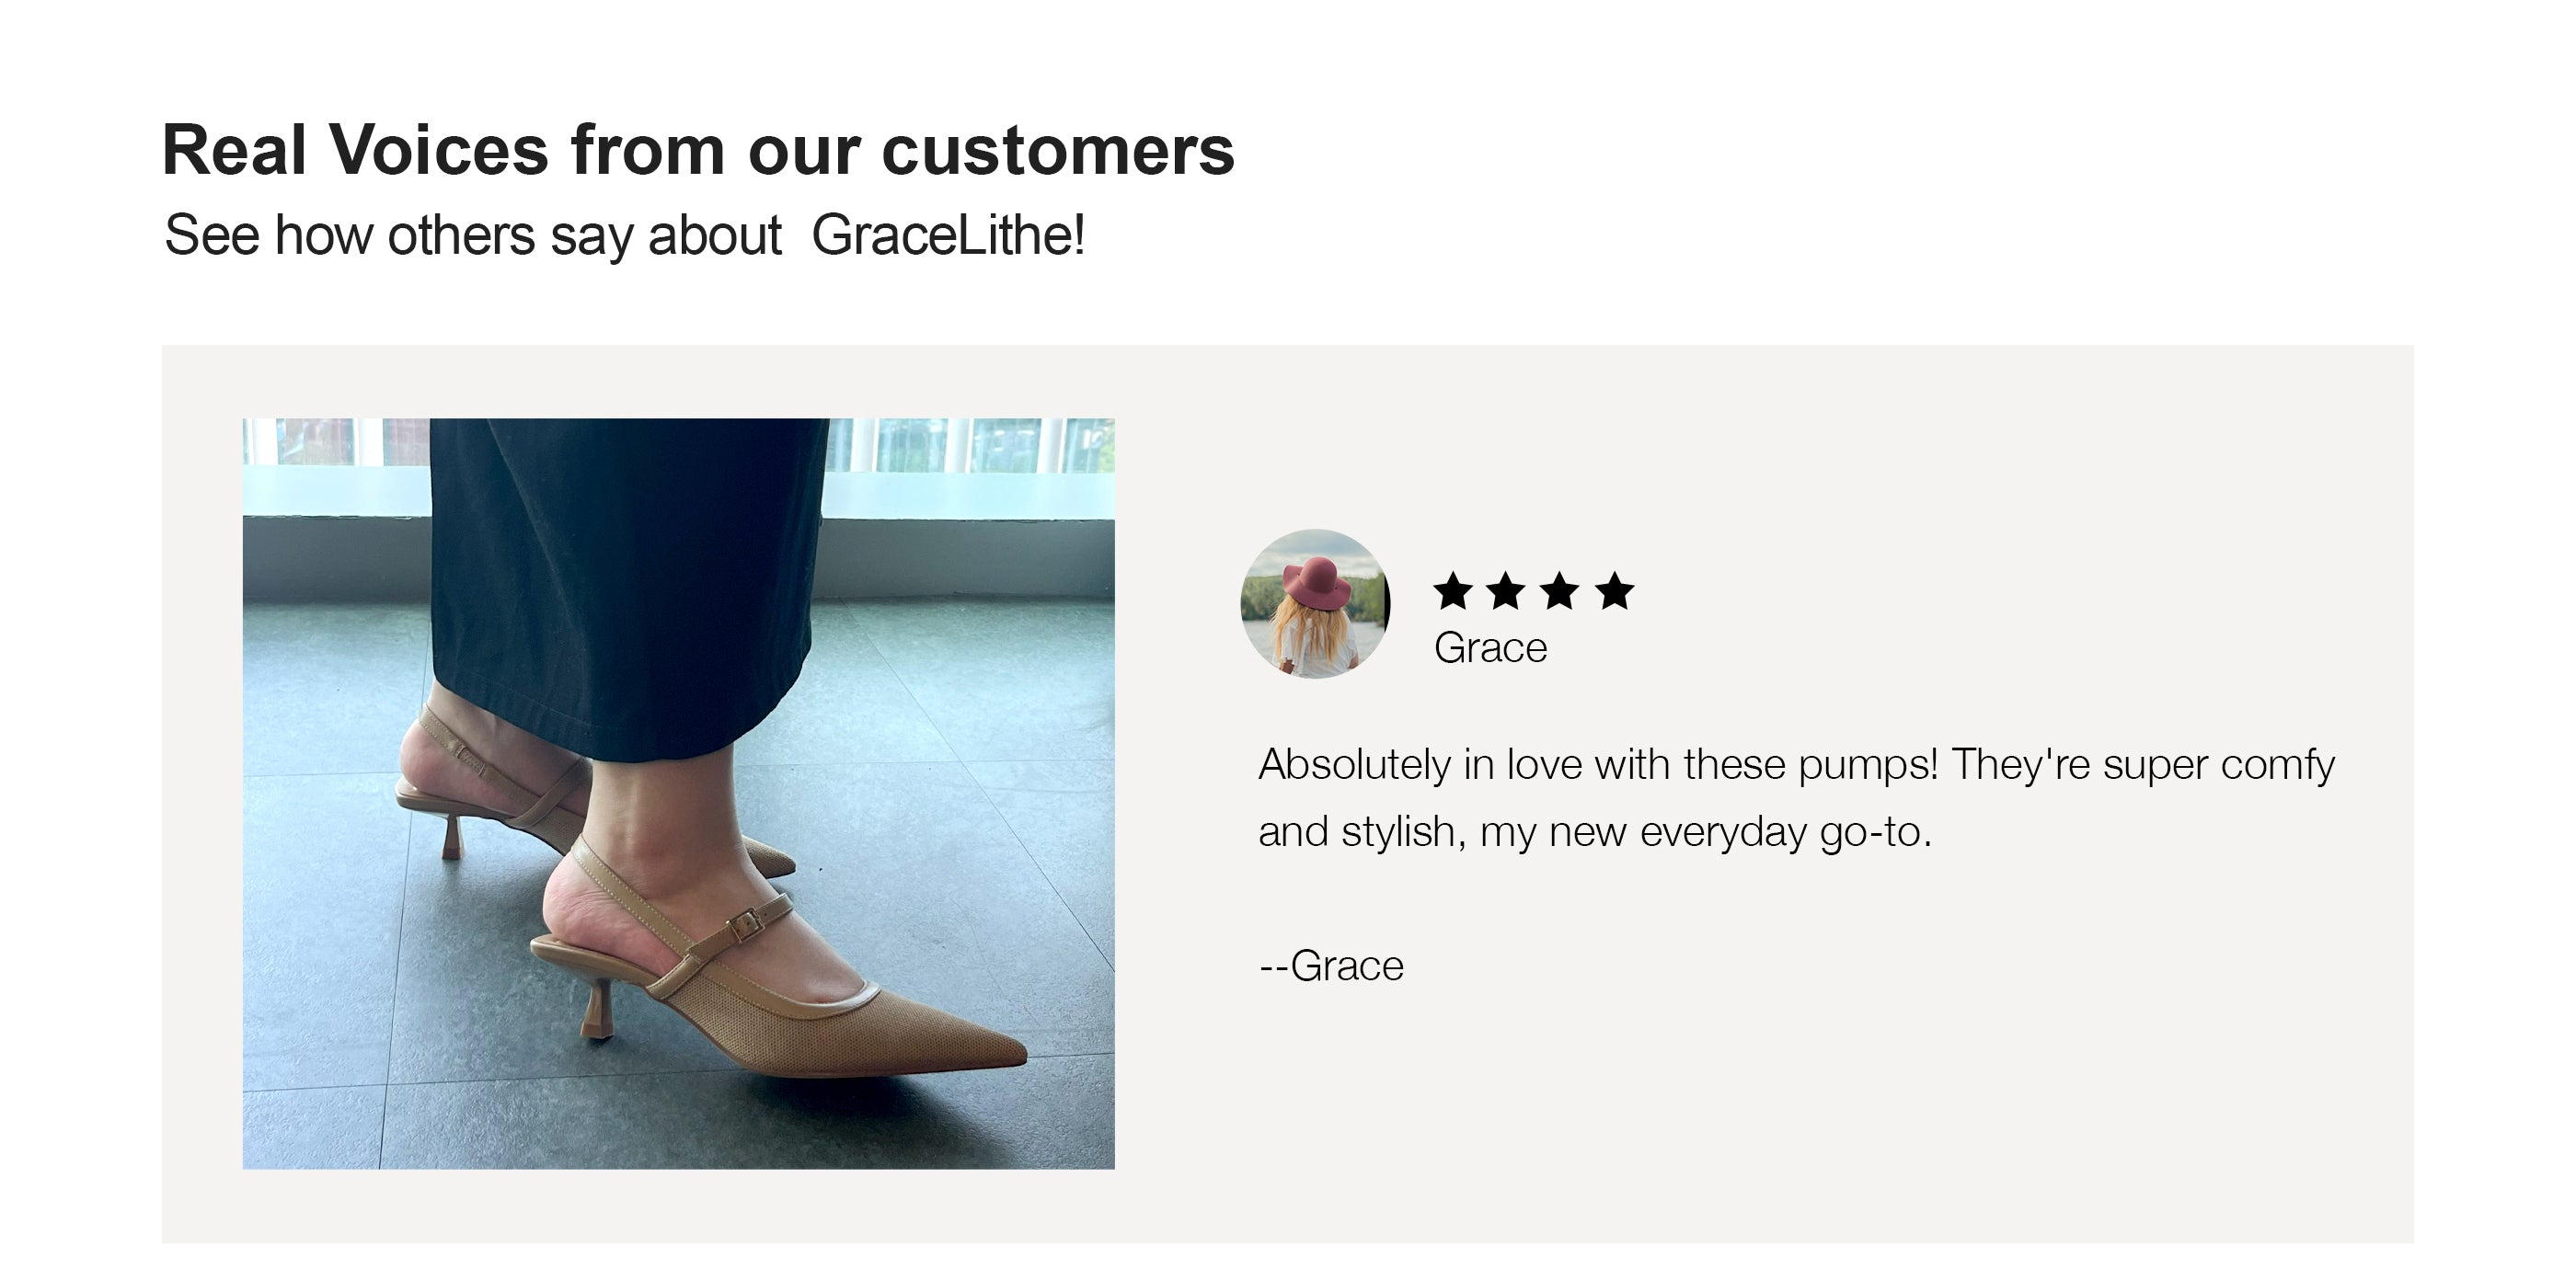
Task: Open the customer shoe photo
Action: pos(678,793)
